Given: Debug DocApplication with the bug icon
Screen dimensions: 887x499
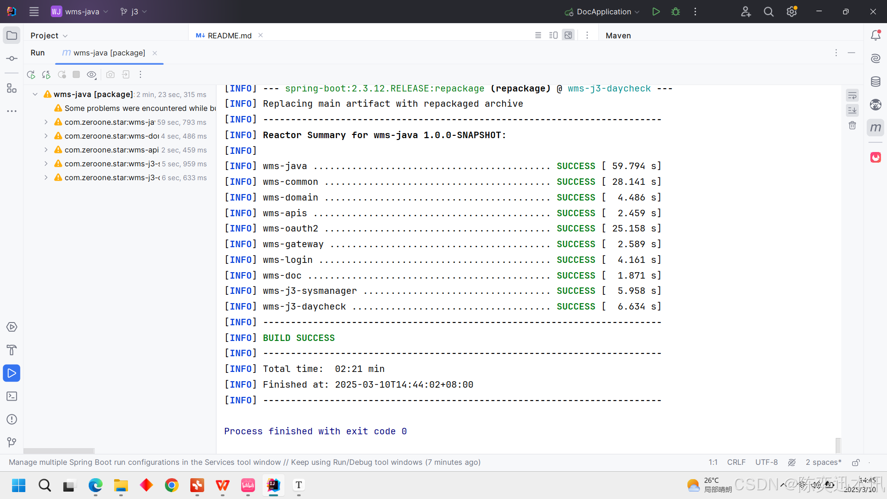Looking at the screenshot, I should (675, 12).
